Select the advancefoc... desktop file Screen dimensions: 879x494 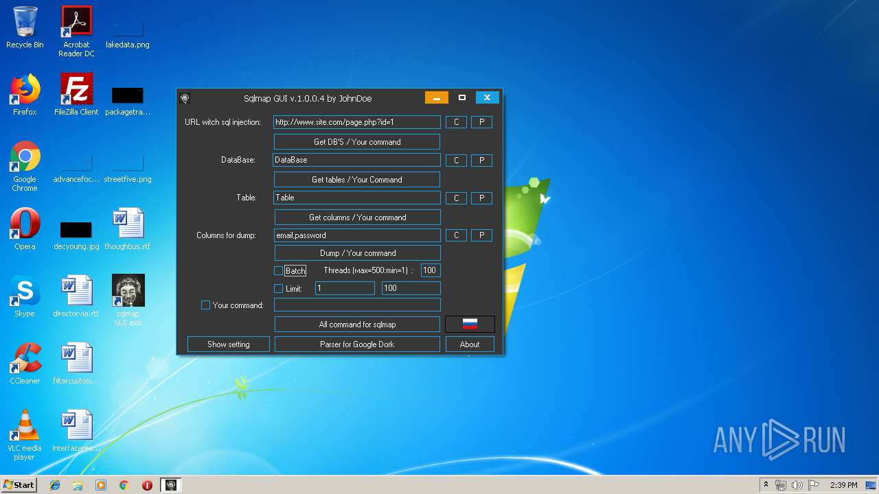point(76,168)
